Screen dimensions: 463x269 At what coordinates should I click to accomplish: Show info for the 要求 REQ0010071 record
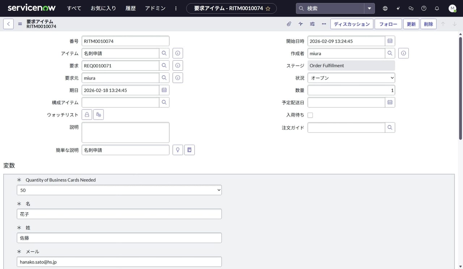(178, 66)
